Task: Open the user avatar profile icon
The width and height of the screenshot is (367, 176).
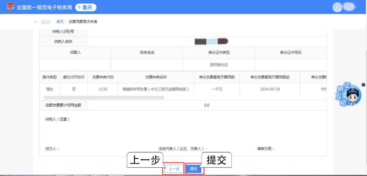Action: point(337,7)
